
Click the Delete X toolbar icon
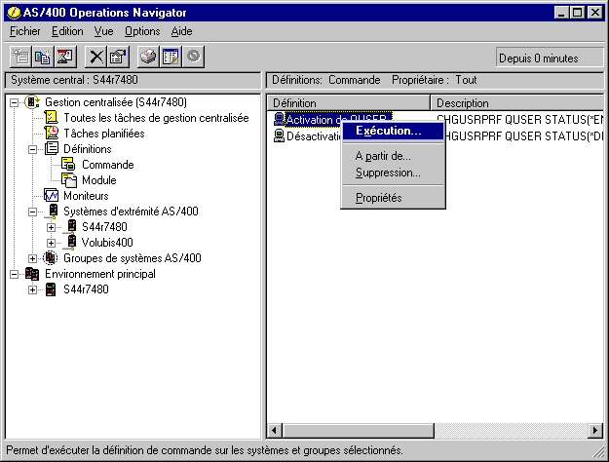(95, 57)
